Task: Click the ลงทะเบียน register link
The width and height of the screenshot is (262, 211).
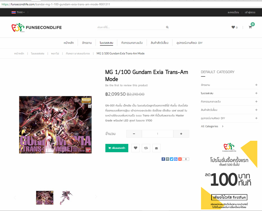Action: click(233, 12)
